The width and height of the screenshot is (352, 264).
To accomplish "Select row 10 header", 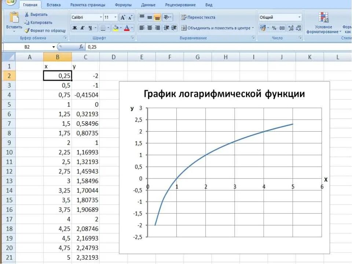I will tap(9, 152).
